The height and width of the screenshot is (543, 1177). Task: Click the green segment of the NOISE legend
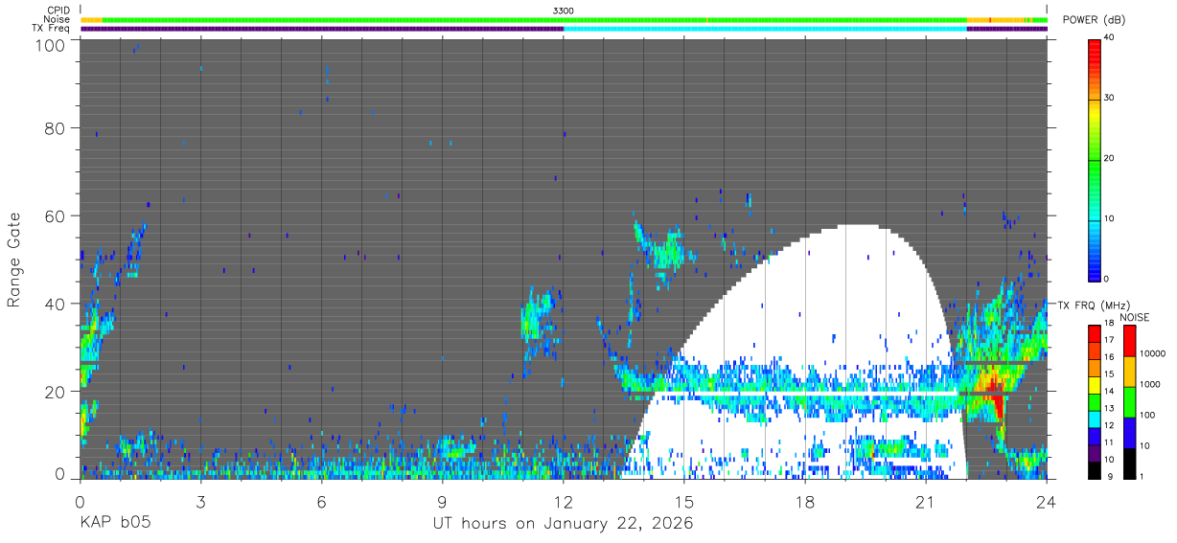[1129, 400]
